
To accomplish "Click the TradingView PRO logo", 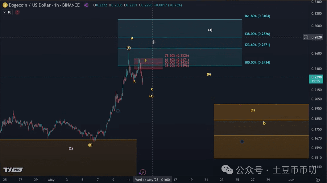I will pyautogui.click(x=13, y=170).
